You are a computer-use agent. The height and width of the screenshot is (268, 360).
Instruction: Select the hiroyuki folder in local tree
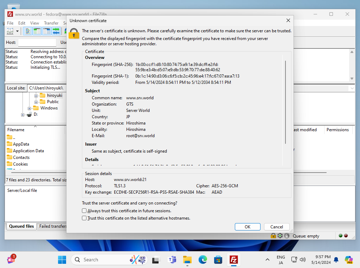[x=54, y=95]
